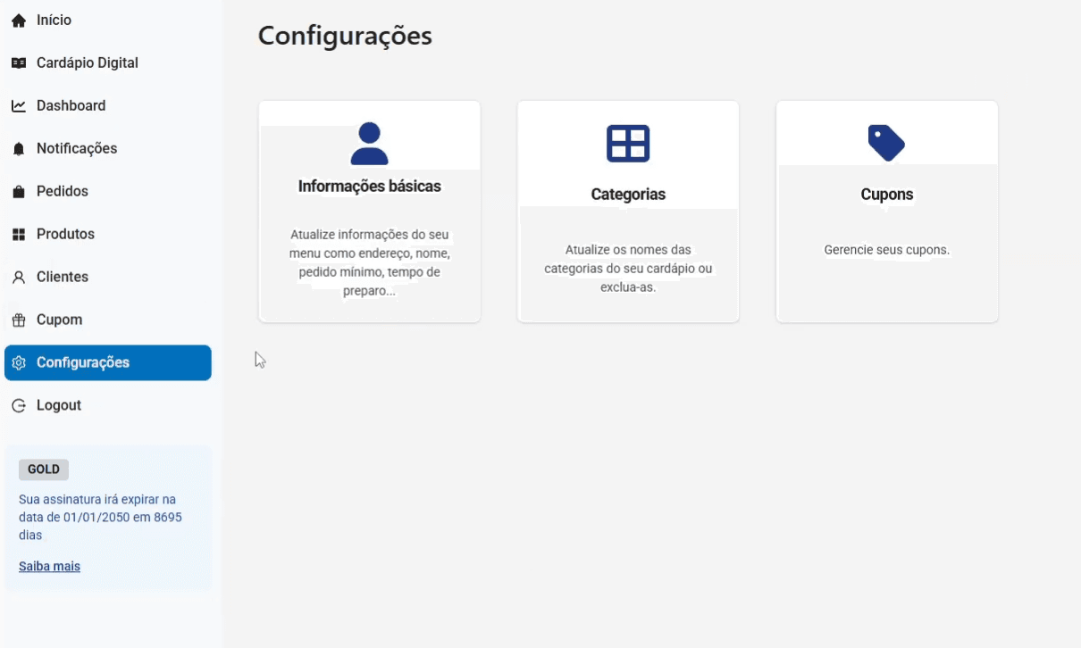This screenshot has width=1081, height=648.
Task: Click the table icon in Categorias card
Action: pos(628,144)
